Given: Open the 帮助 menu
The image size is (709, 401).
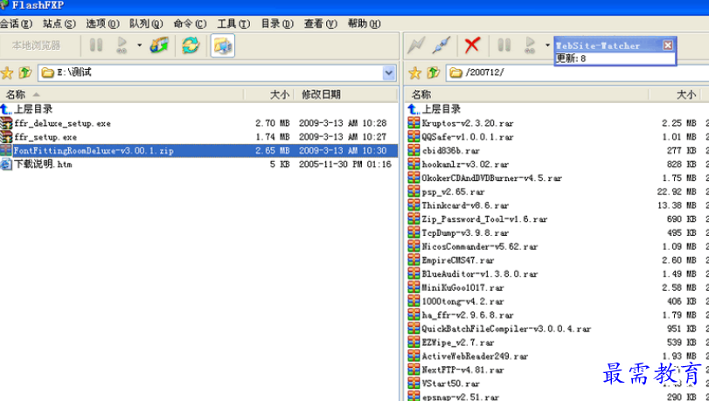Looking at the screenshot, I should point(364,24).
